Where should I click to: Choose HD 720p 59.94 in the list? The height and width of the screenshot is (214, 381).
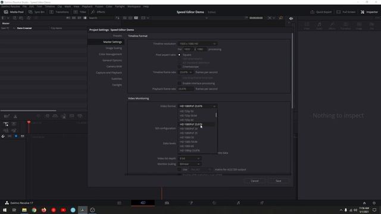tap(197, 116)
